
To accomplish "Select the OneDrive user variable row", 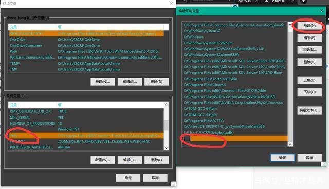I will [86, 40].
